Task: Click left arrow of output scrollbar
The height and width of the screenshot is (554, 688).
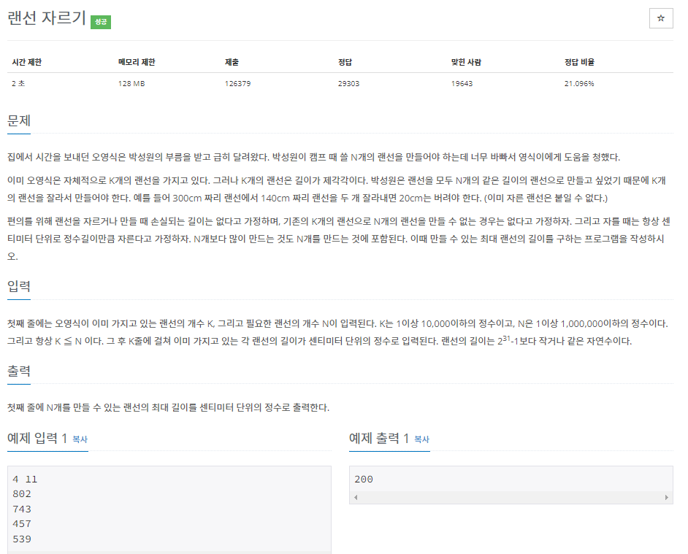Action: click(356, 497)
